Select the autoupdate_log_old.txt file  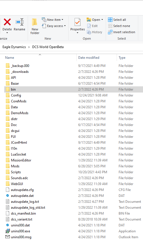(x=28, y=207)
